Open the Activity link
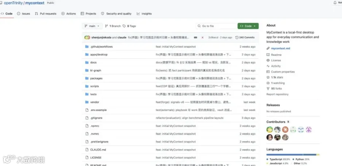This screenshot has width=342, height=166. point(276,66)
